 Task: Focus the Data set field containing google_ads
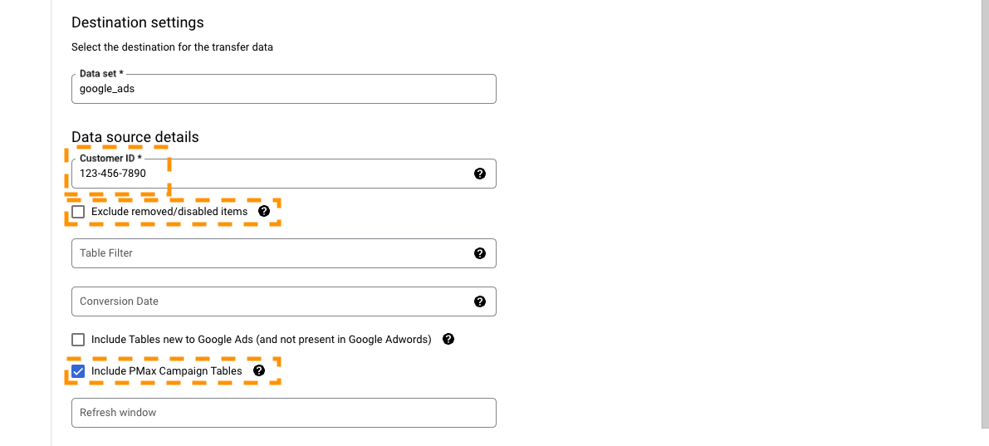tap(284, 89)
